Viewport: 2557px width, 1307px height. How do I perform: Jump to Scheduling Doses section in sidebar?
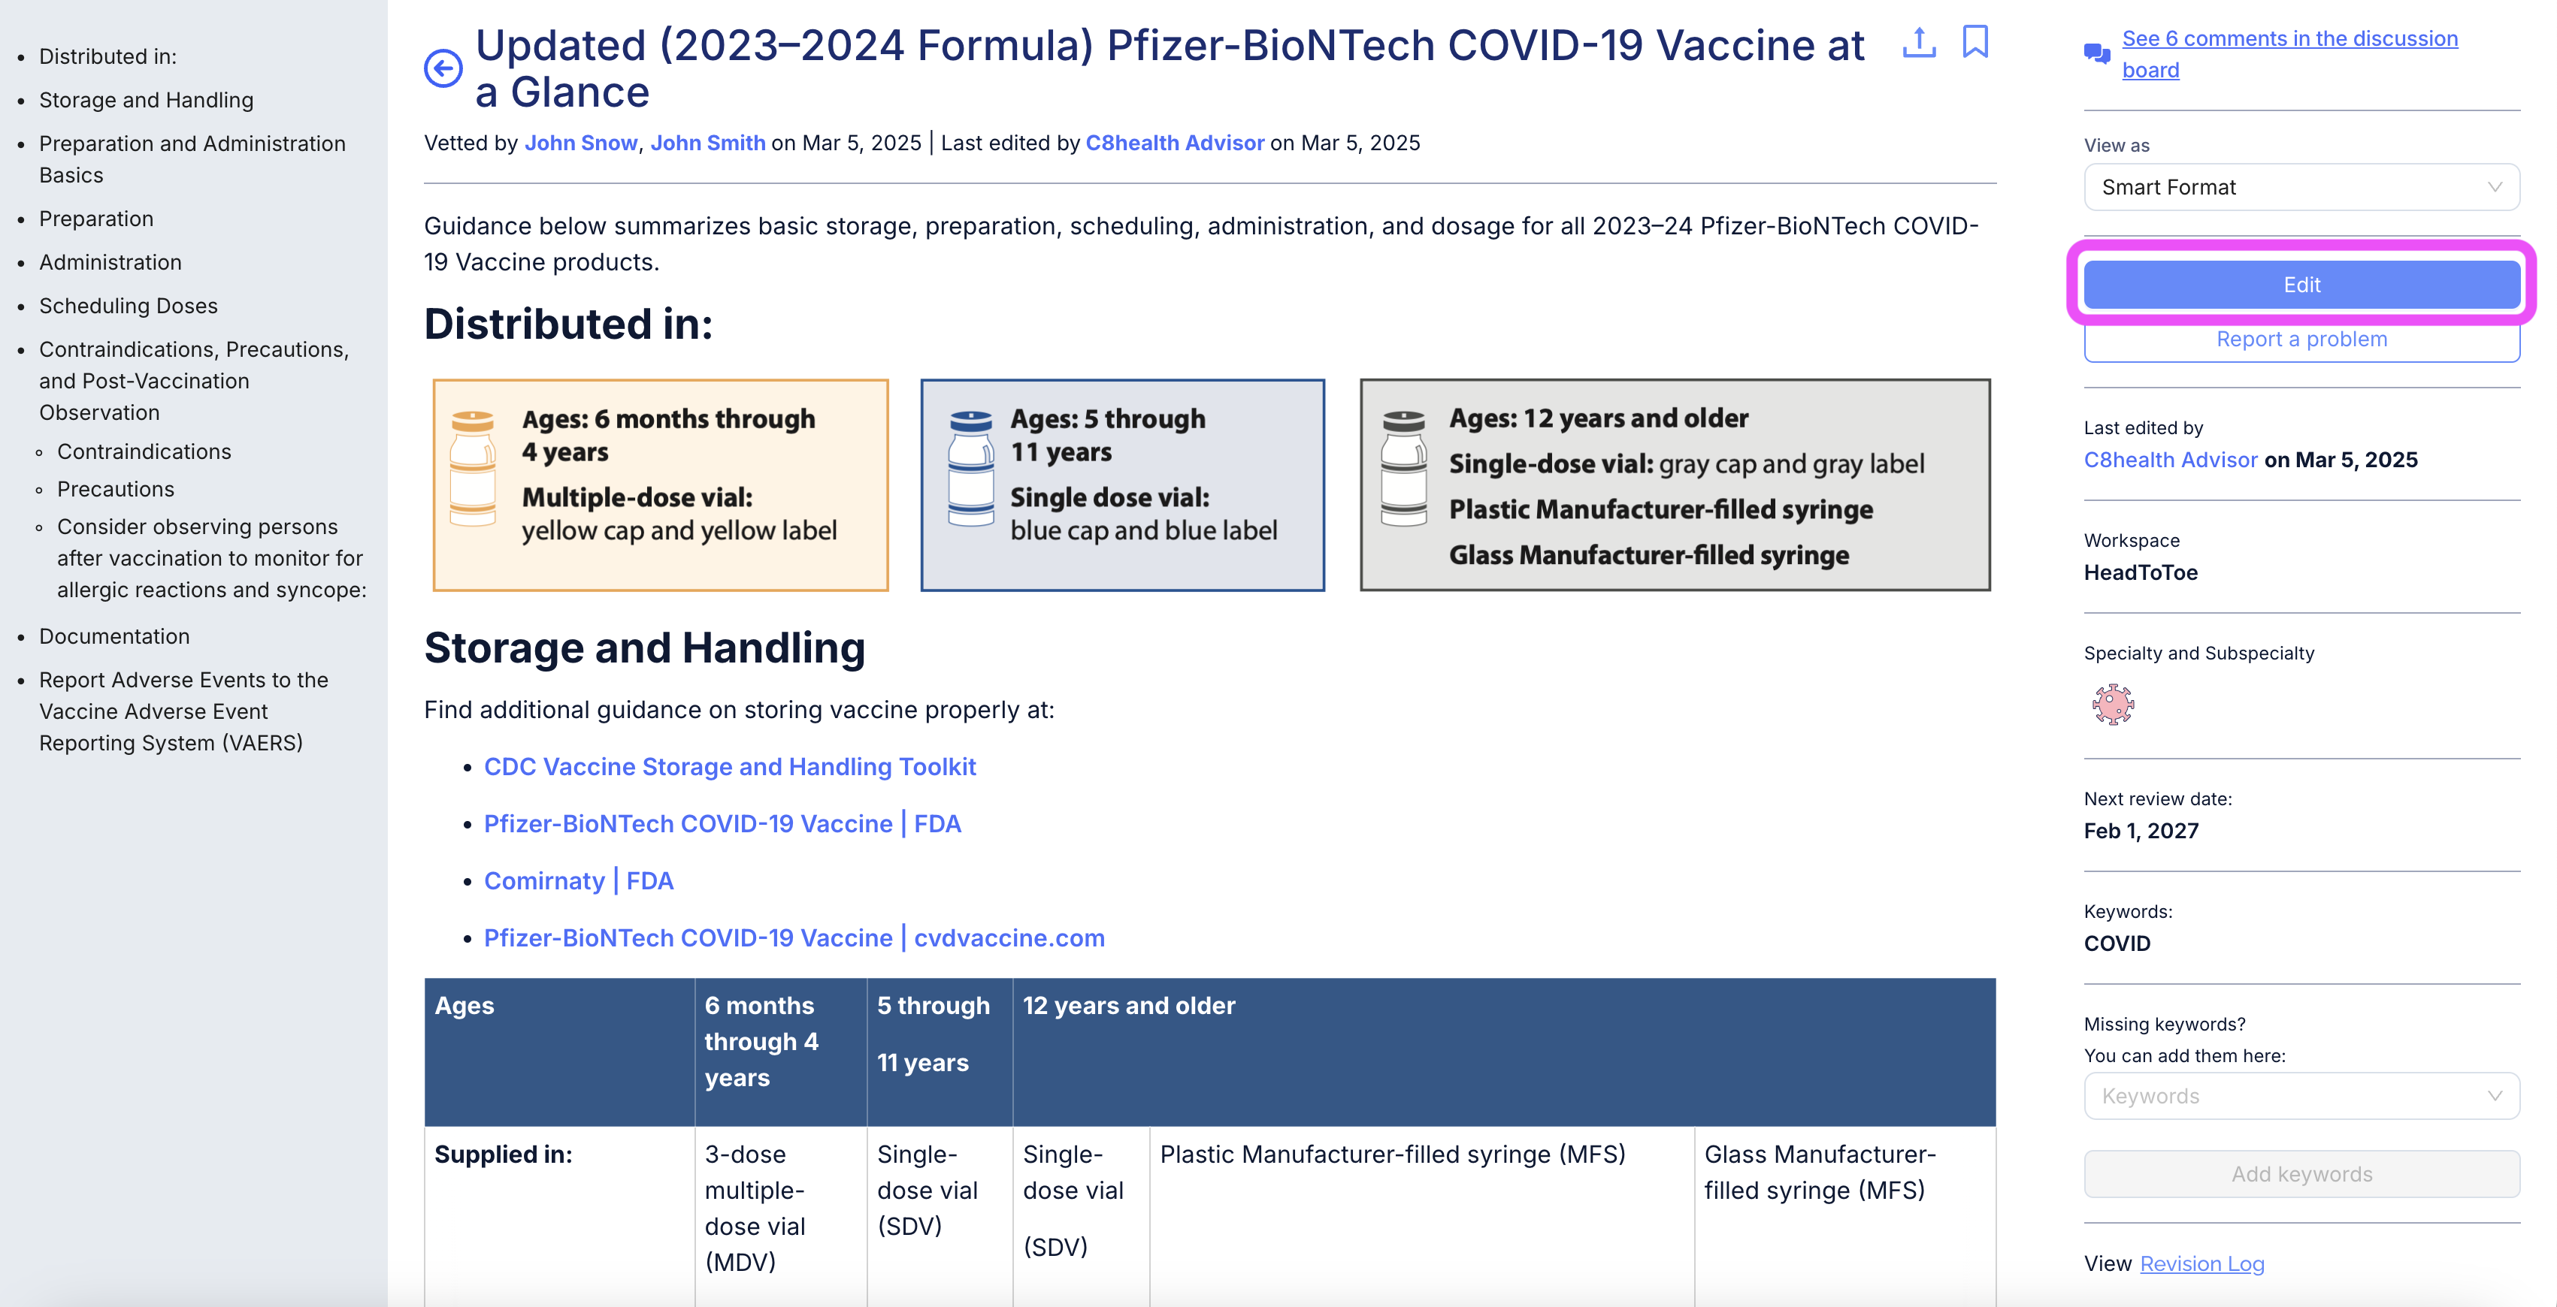pos(128,306)
